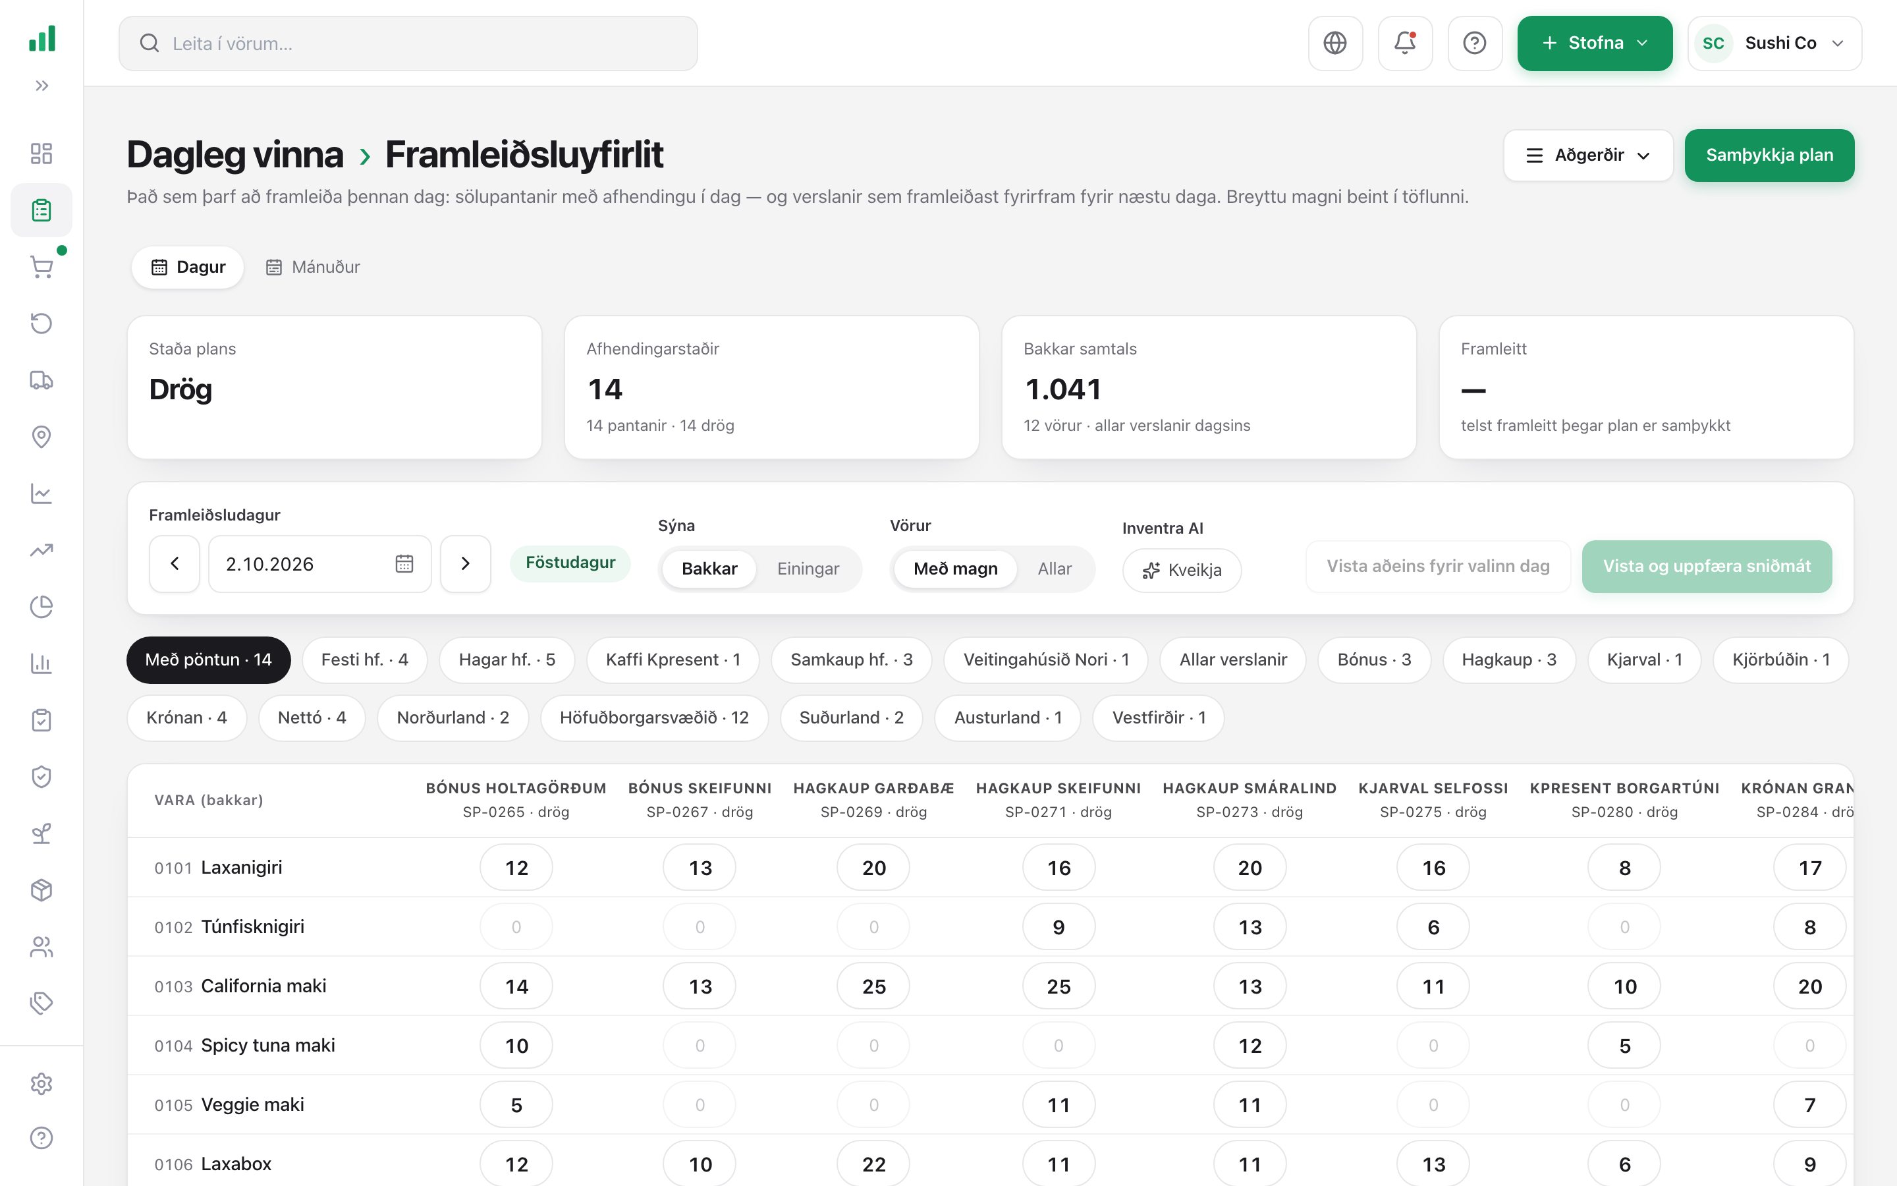Open the users icon in sidebar
Screen dimensions: 1897x1186
click(41, 947)
